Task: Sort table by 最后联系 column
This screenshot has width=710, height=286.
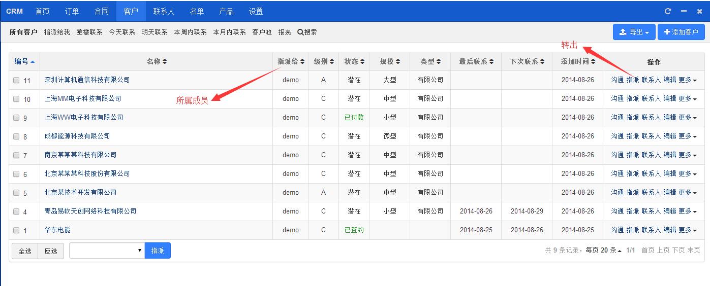Action: click(x=476, y=61)
